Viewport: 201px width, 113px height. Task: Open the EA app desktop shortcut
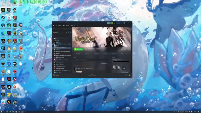(x=15, y=72)
